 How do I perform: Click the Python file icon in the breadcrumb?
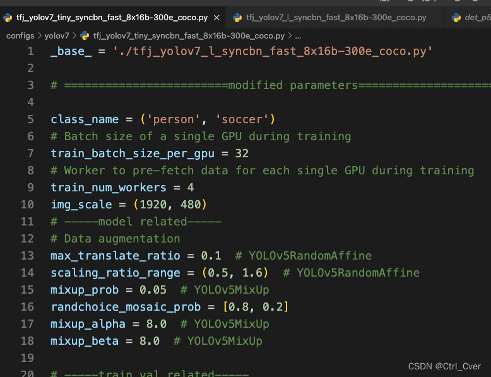(x=85, y=36)
